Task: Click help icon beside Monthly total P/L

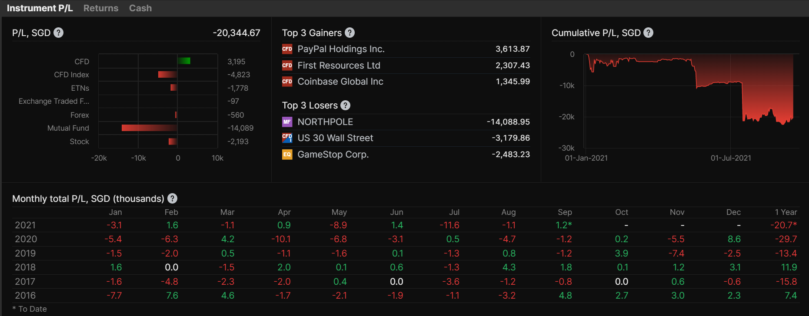Action: 173,198
